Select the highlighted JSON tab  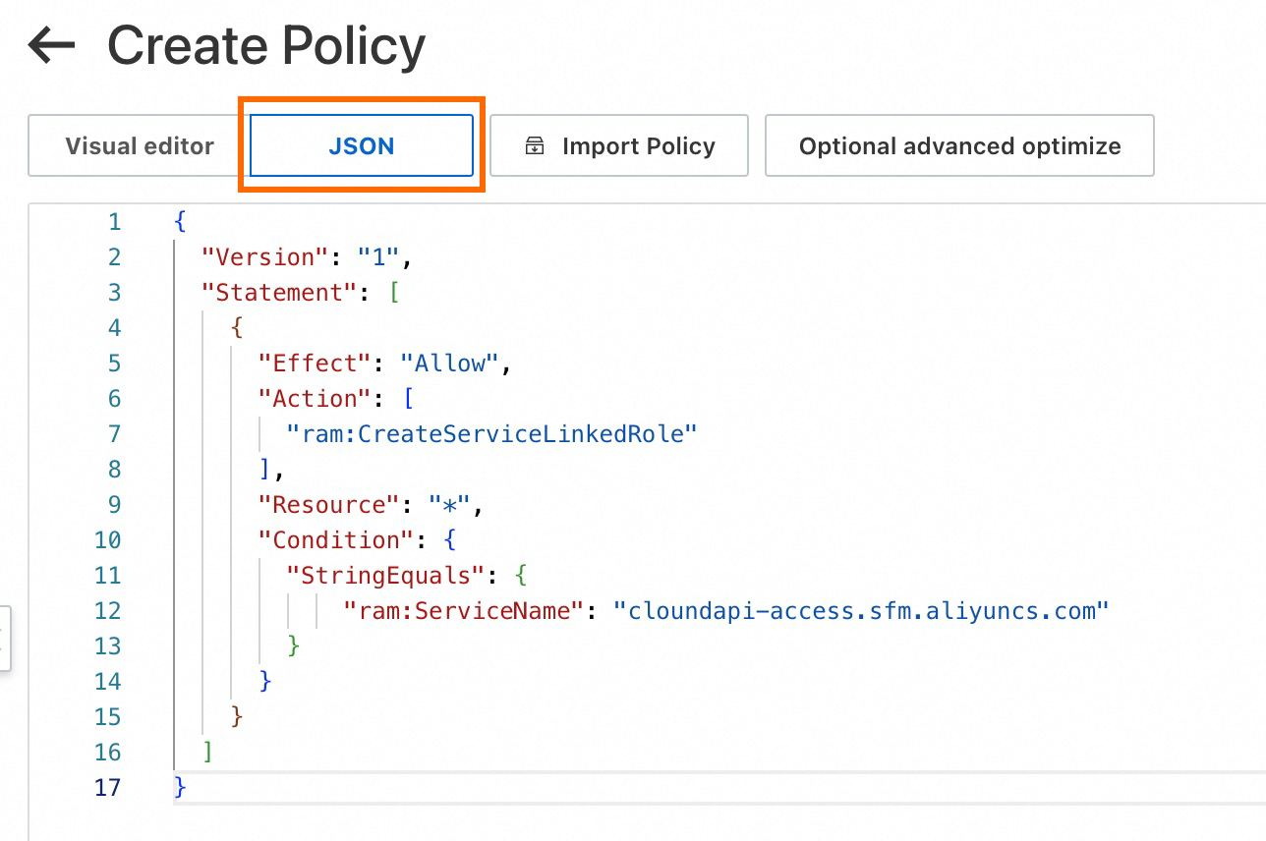tap(360, 145)
